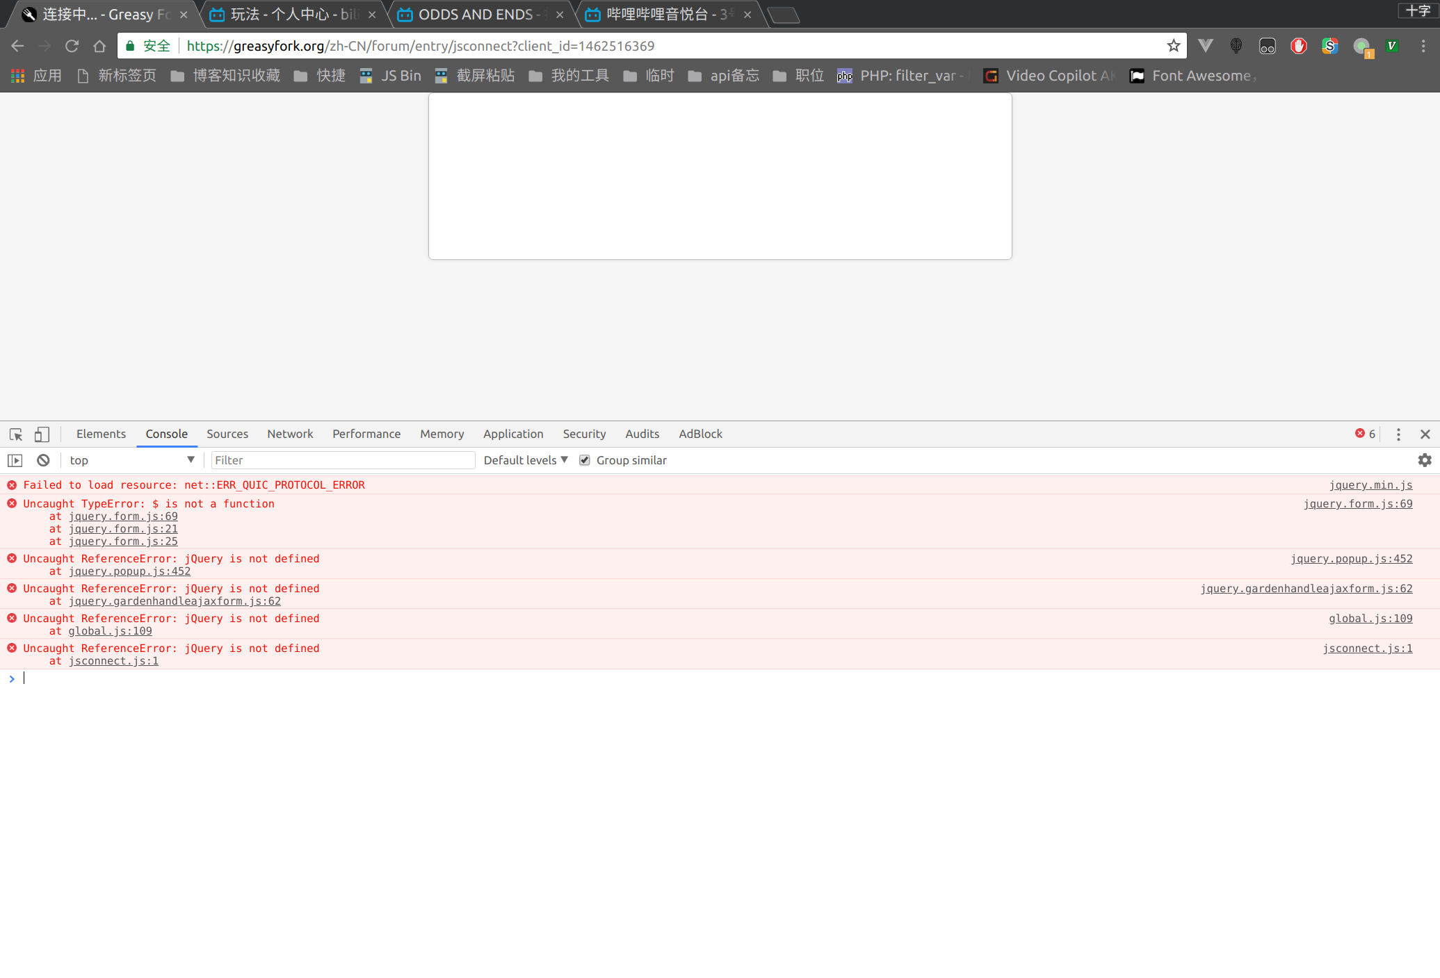
Task: Open the Default levels dropdown
Action: pos(525,460)
